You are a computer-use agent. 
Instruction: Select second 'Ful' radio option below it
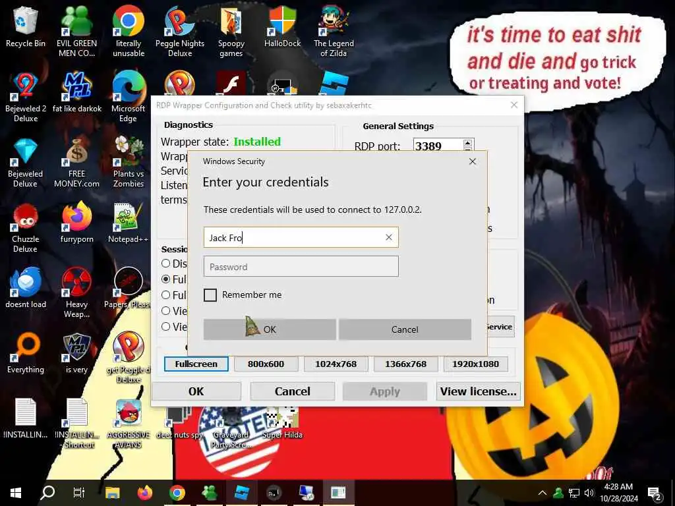click(x=165, y=295)
